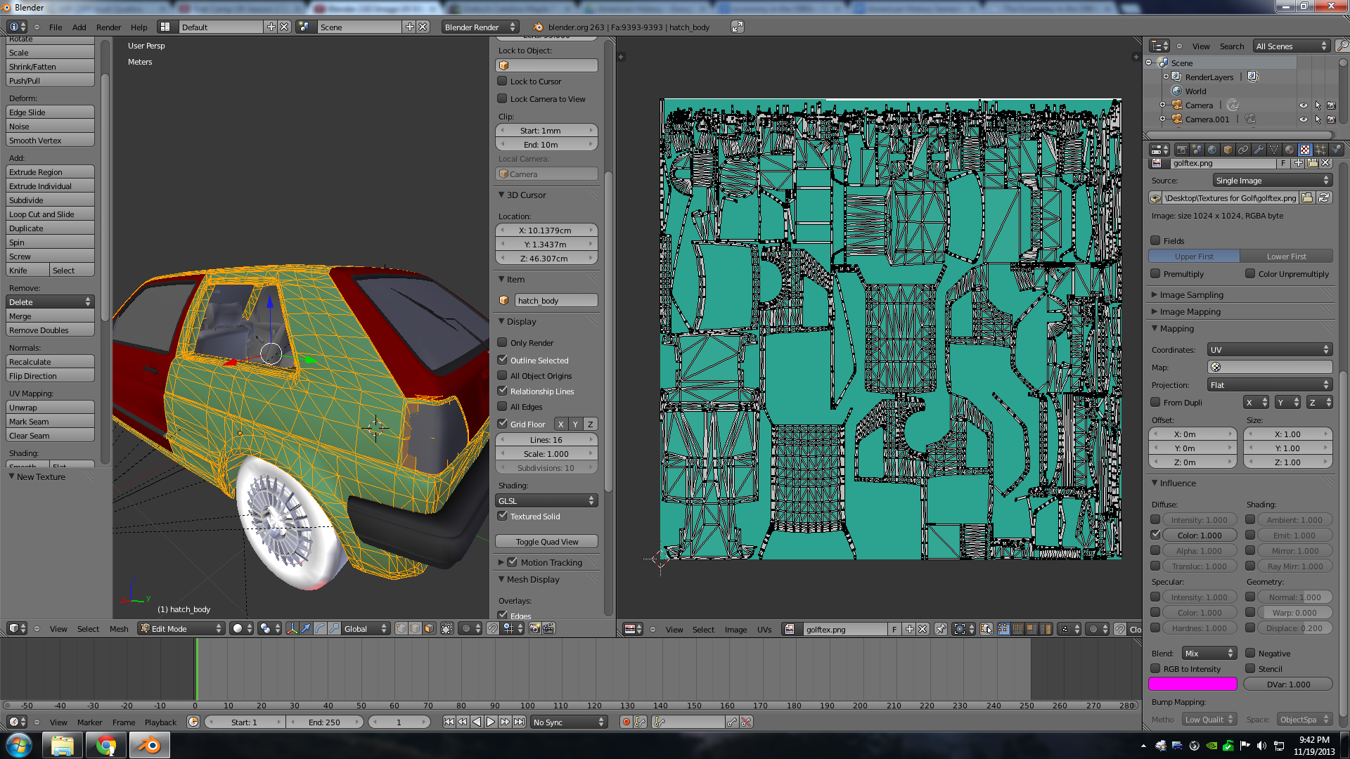Enable Lock Camera to View checkbox
Screen dimensions: 1350x759
(502, 98)
